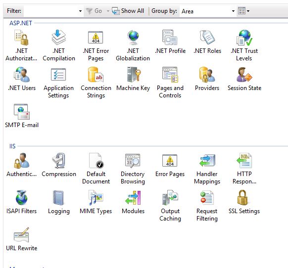Screen dimensions: 288x268
Task: Select the Providers icon
Action: [x=207, y=75]
